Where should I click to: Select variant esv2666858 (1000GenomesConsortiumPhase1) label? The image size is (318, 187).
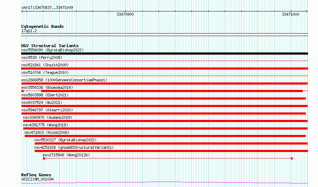pyautogui.click(x=64, y=80)
